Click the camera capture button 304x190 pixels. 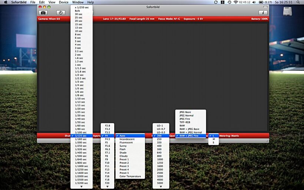(x=43, y=13)
